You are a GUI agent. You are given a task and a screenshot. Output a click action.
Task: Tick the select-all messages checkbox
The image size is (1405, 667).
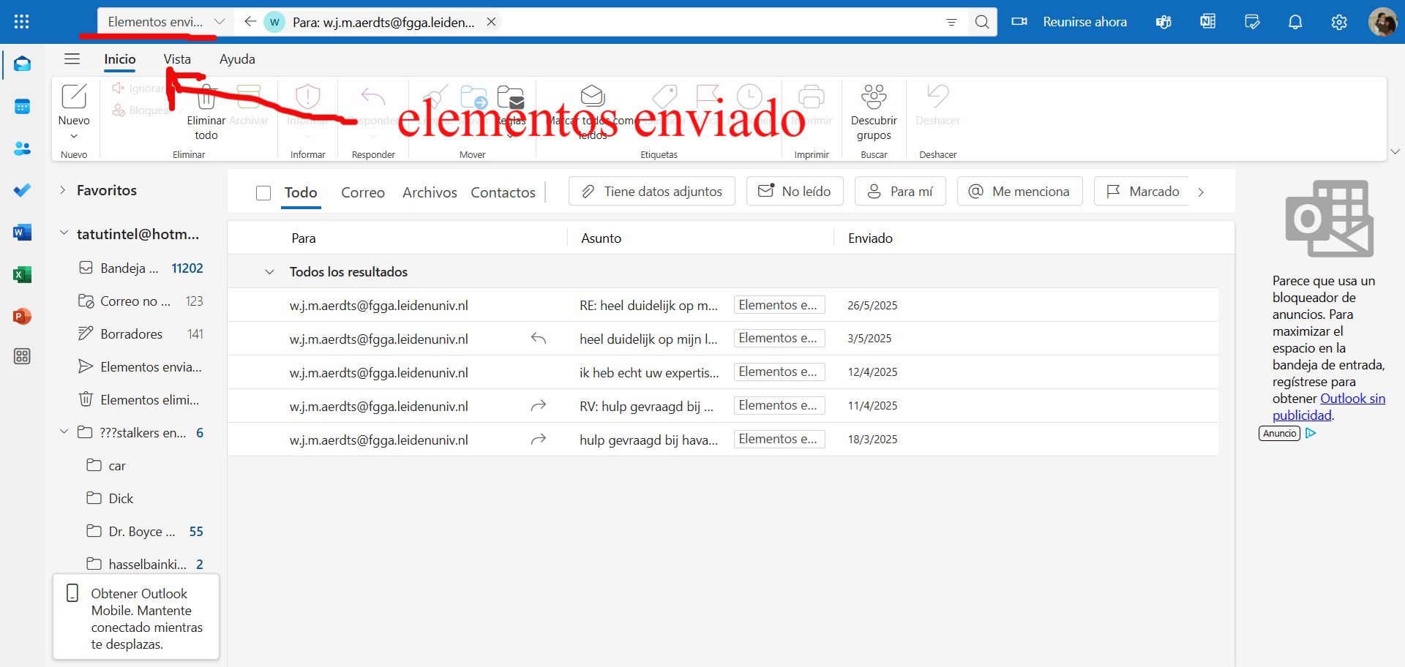(263, 192)
